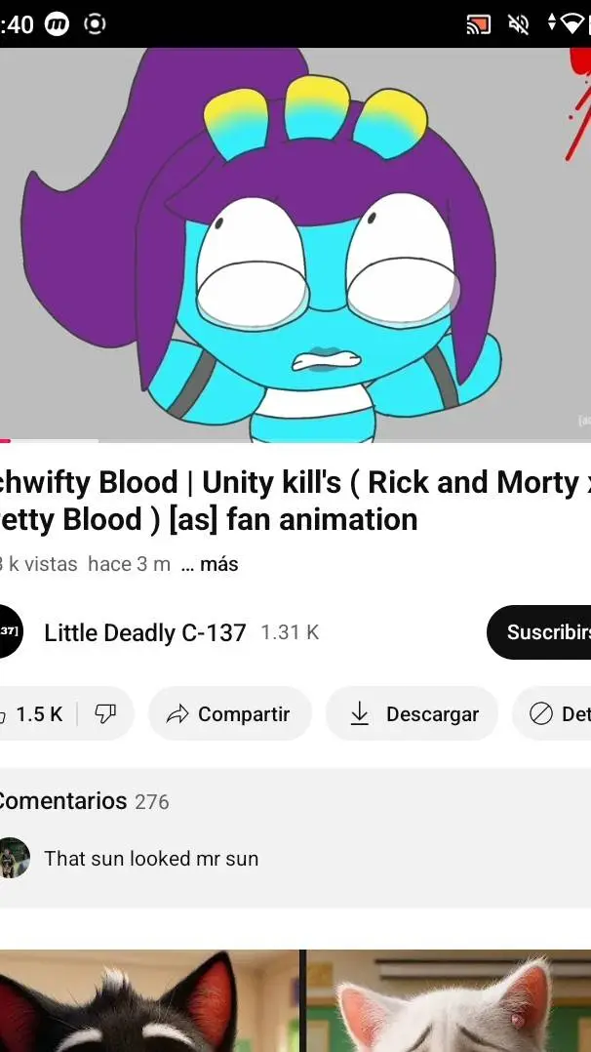
Task: Expand description with '... más'
Action: coord(210,564)
